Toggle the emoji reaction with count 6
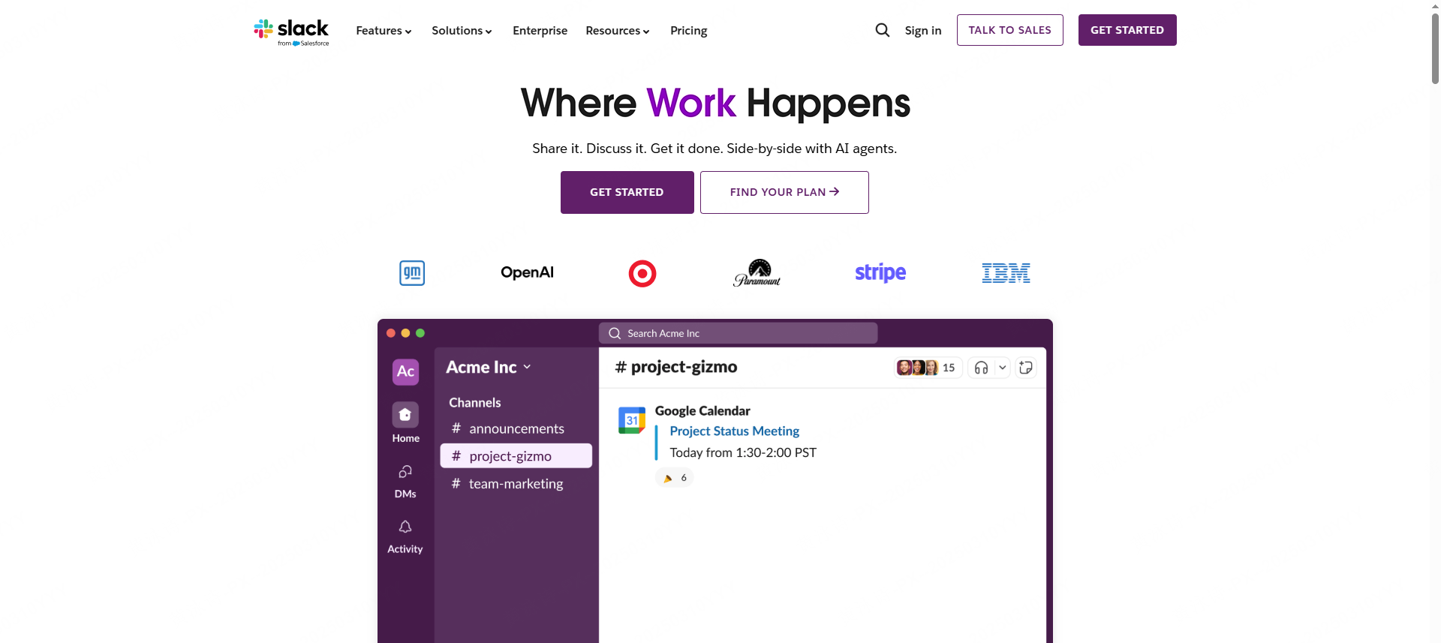Viewport: 1441px width, 643px height. pyautogui.click(x=674, y=478)
